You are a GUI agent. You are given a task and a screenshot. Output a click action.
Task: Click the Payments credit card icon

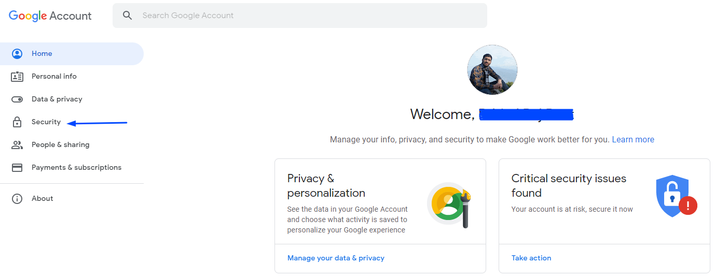(17, 168)
